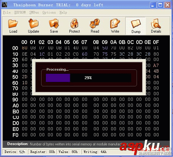Screen dimensions: 173x157
Task: Open the SMBus menu
Action: [x=34, y=12]
